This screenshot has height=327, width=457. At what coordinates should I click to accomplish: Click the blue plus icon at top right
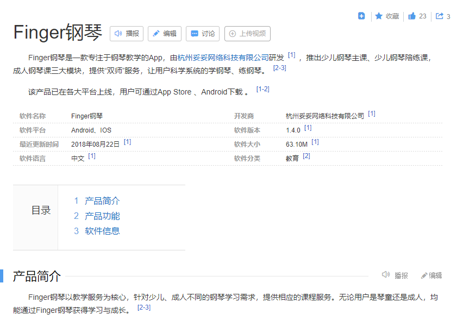361,16
